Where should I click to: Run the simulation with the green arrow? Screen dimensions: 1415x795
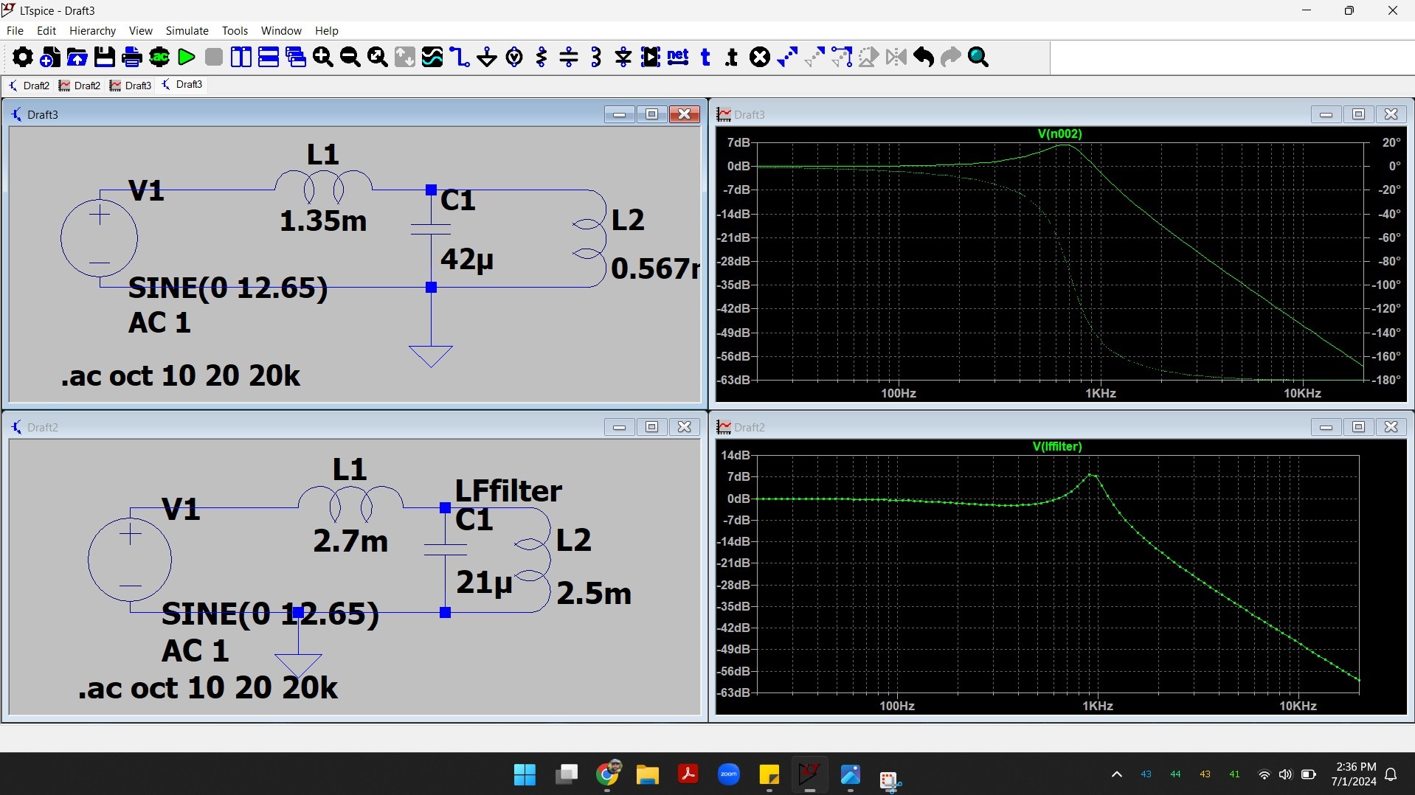point(187,57)
